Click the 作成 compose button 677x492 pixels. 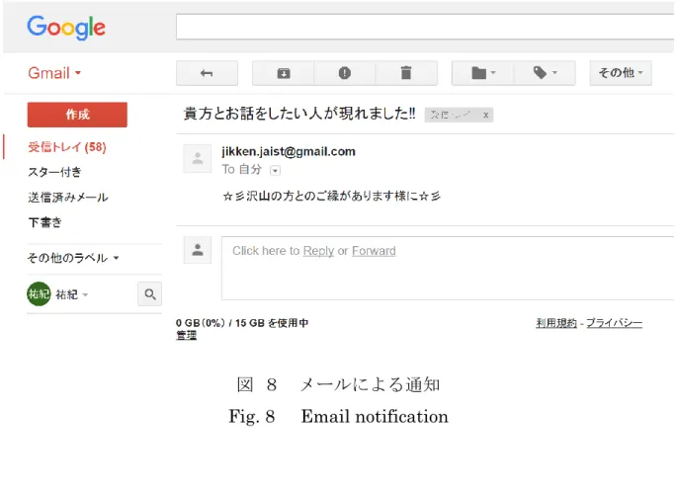click(77, 115)
